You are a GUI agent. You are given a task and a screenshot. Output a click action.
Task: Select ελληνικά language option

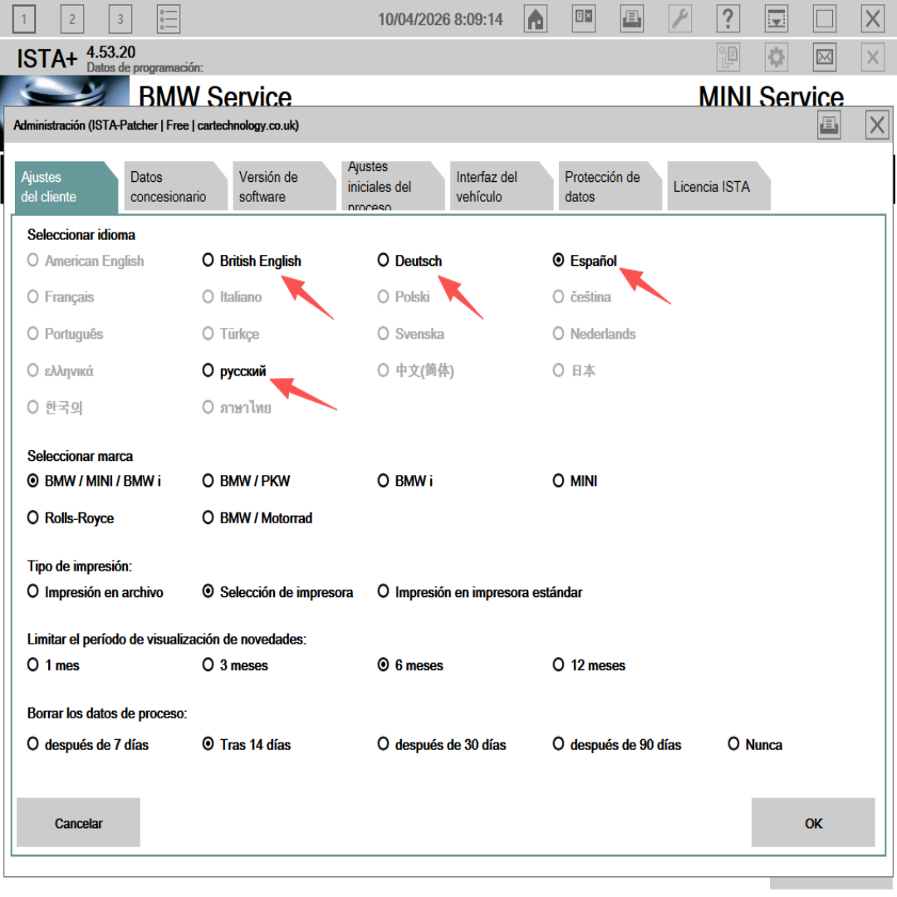tap(60, 370)
